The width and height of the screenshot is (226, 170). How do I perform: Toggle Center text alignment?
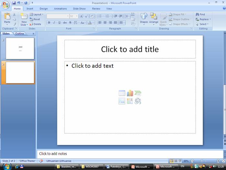(105, 22)
